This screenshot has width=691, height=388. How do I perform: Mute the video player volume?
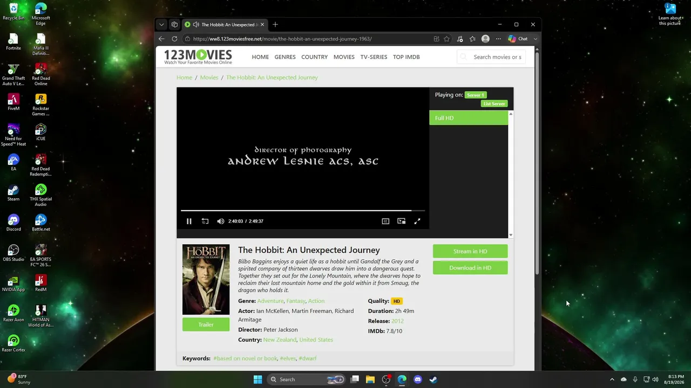(x=220, y=221)
